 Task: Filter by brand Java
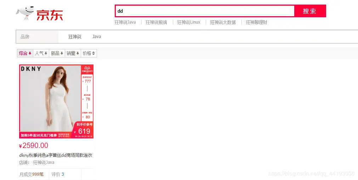pyautogui.click(x=97, y=37)
